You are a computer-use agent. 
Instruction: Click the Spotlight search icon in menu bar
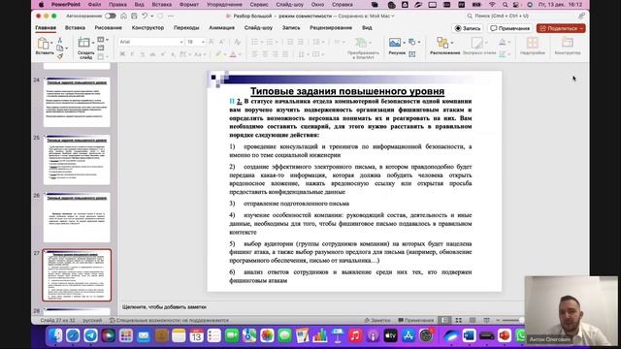coord(505,5)
